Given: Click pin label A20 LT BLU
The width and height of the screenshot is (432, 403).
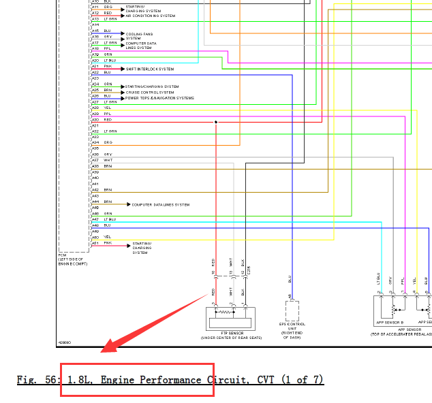Looking at the screenshot, I should (104, 61).
